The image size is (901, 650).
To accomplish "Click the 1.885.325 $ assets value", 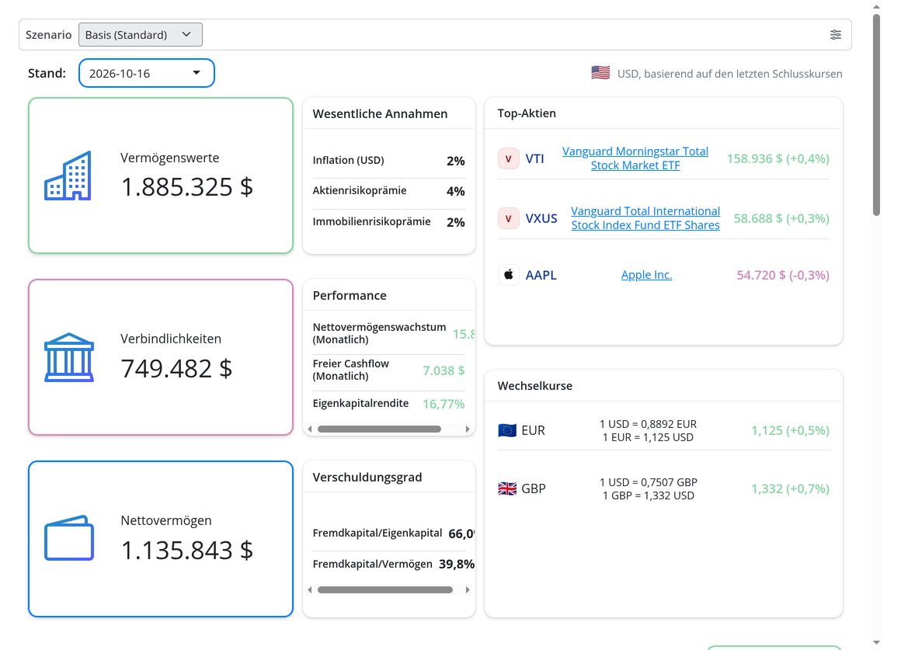I will (x=186, y=187).
